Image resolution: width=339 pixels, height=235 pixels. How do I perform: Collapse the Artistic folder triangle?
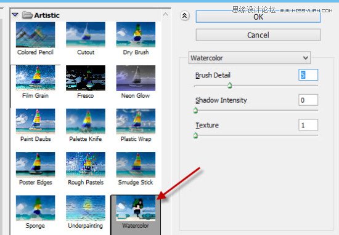(x=15, y=15)
